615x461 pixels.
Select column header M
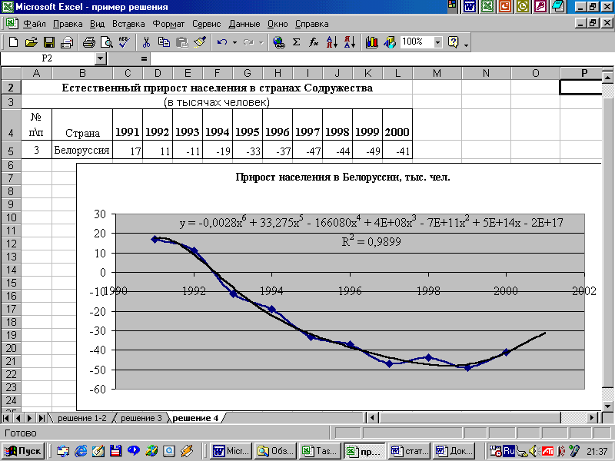437,73
